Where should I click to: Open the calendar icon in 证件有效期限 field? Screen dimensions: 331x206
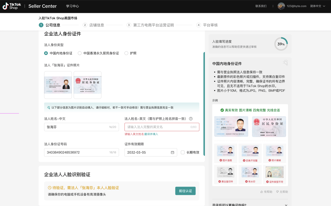(x=173, y=152)
